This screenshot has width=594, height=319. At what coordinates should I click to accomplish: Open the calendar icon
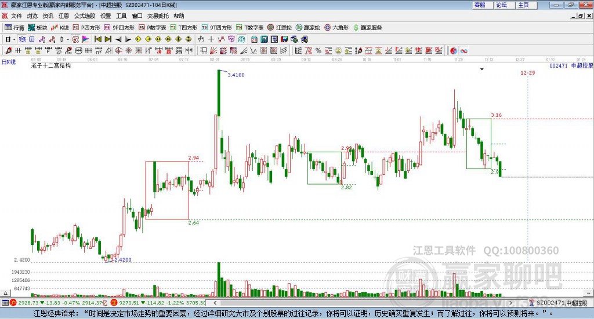pyautogui.click(x=254, y=39)
